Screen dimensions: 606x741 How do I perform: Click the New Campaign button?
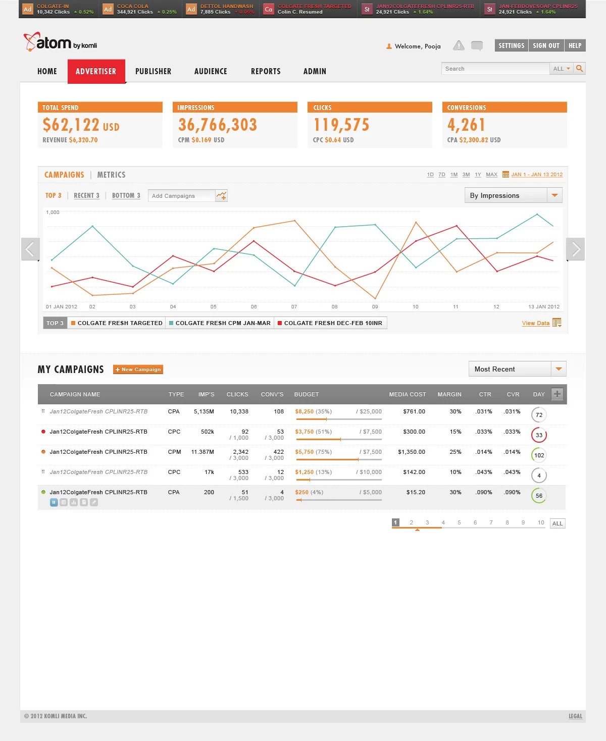[x=138, y=369]
